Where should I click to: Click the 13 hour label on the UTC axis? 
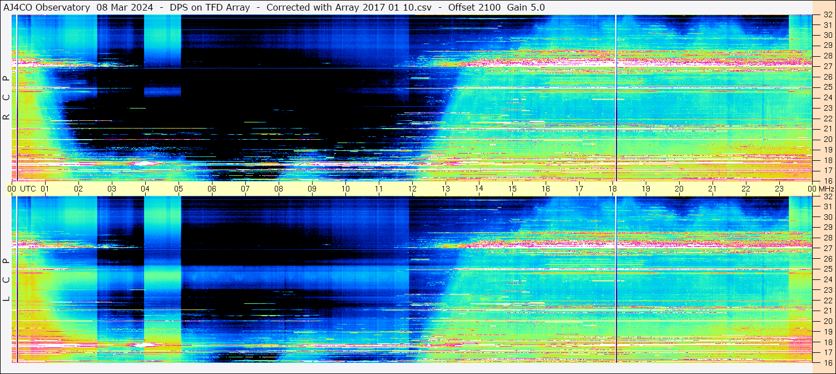click(446, 189)
